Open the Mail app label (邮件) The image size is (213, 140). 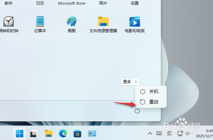[x=9, y=3]
